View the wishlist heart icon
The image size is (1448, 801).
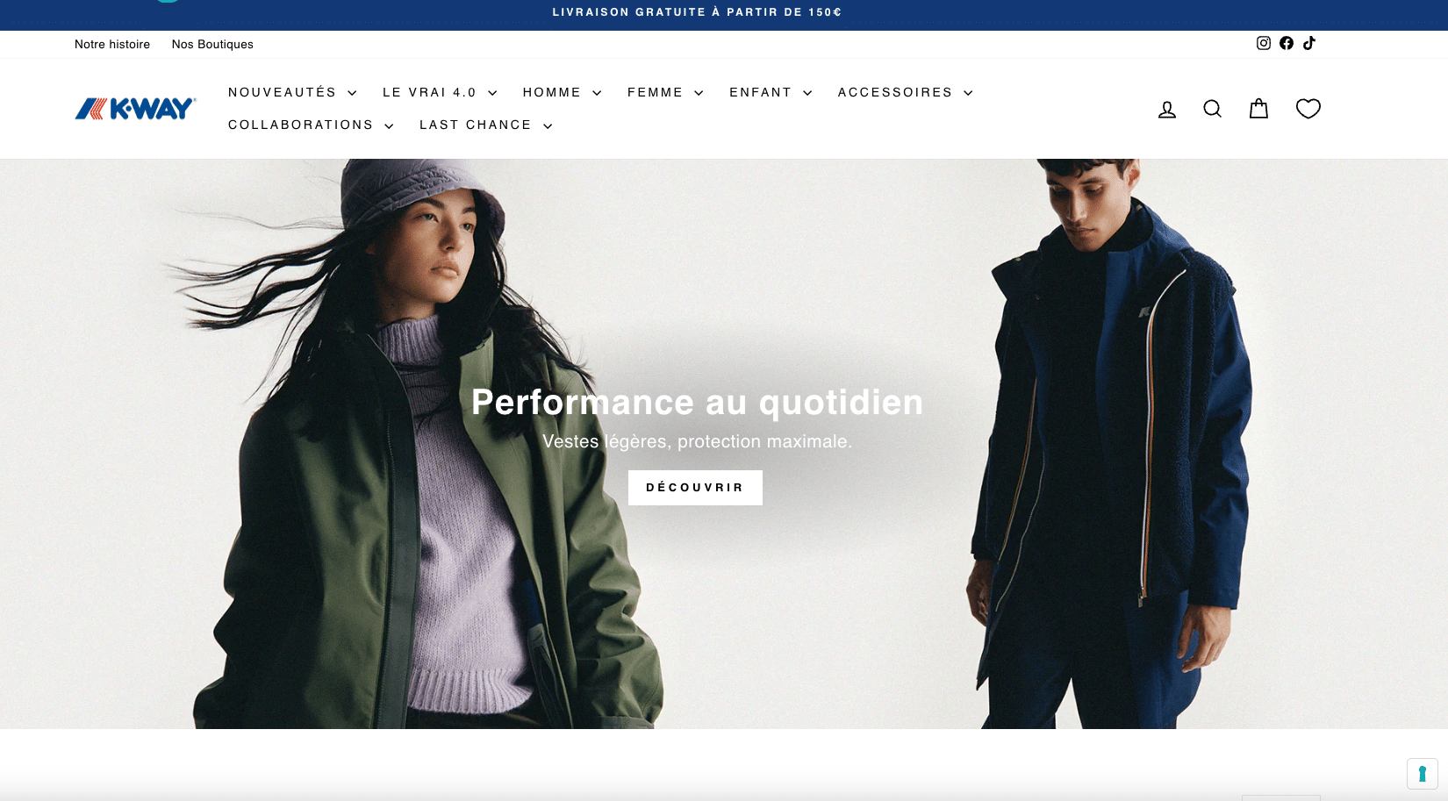1308,108
